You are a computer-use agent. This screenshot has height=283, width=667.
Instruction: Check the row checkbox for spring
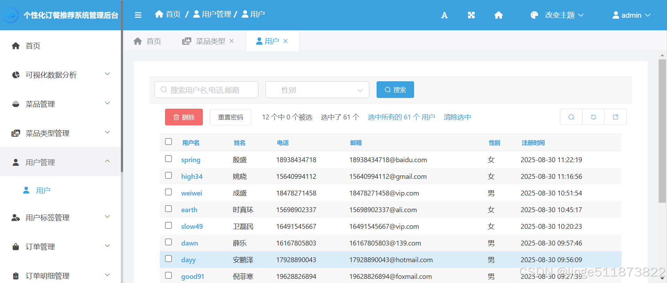(168, 159)
